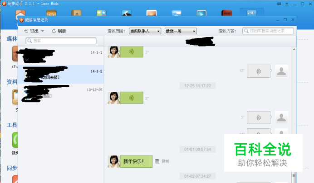This screenshot has width=314, height=183.
Task: Play the green voice message after 12-25 11:17:22
Action: click(x=132, y=98)
